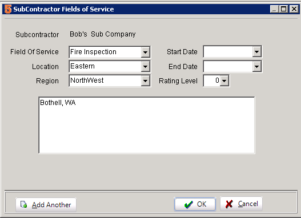Image resolution: width=301 pixels, height=218 pixels.
Task: Expand the Field Of Service dropdown arrow
Action: pyautogui.click(x=145, y=52)
